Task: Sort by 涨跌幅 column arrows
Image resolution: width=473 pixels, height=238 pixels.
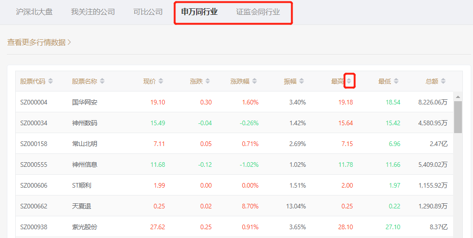Action: pos(255,81)
